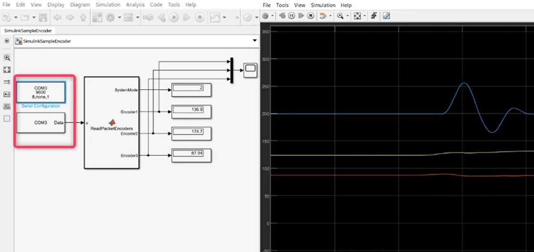Click the Save model floppy icon
The height and width of the screenshot is (252, 534).
[43, 18]
